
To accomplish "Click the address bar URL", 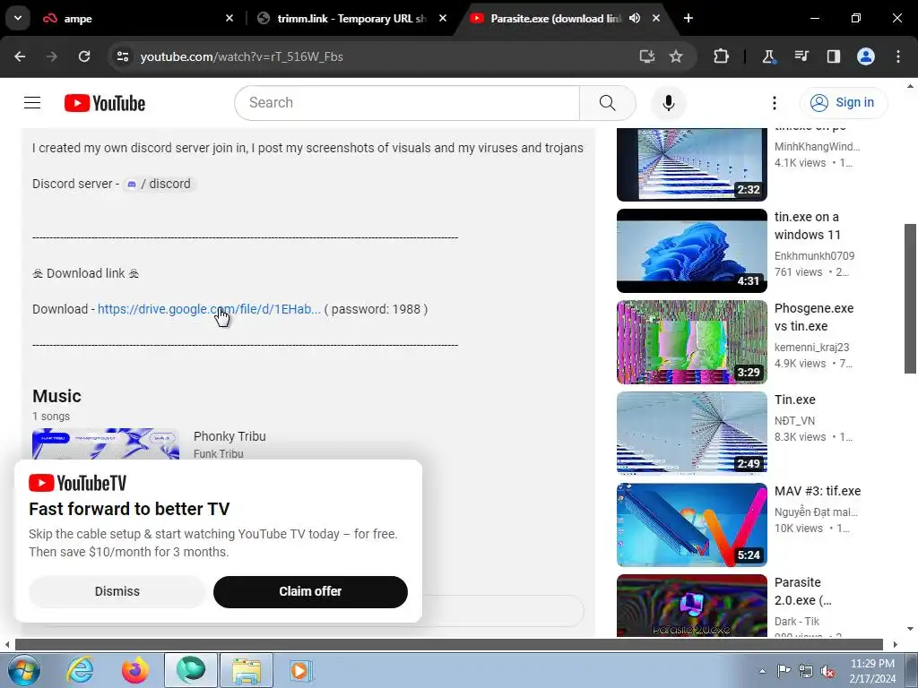I will pos(242,56).
